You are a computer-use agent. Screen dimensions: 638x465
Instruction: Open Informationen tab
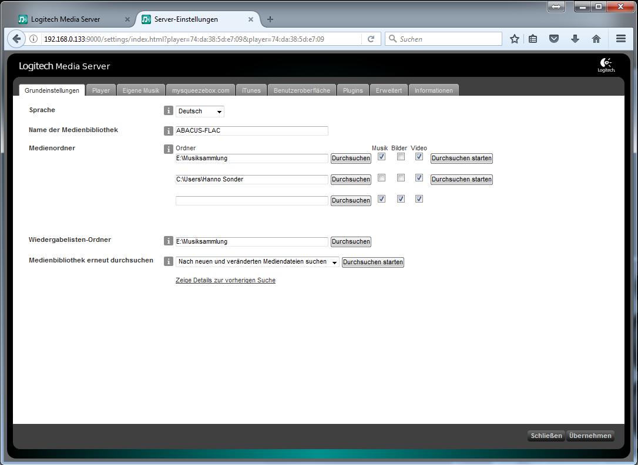point(434,90)
